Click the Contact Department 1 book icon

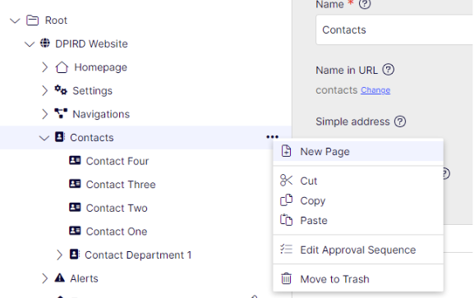click(x=75, y=254)
